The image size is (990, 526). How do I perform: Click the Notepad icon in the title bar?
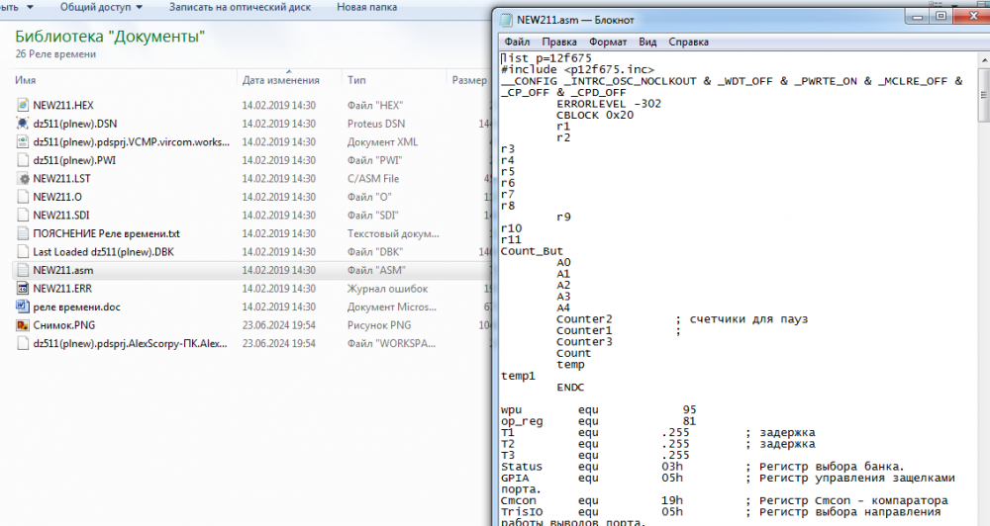(x=507, y=21)
